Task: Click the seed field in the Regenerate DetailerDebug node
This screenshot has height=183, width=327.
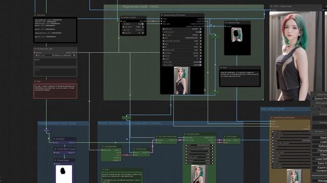Action: [x=182, y=38]
